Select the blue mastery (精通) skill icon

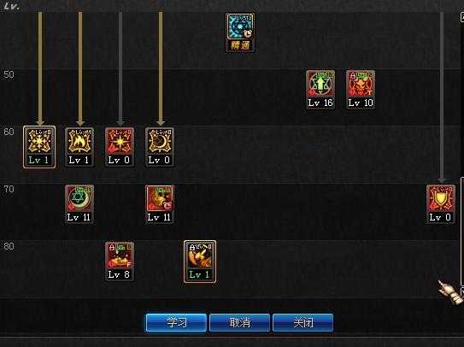[240, 32]
